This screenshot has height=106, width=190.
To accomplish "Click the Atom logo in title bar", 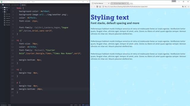I will coord(1,2).
